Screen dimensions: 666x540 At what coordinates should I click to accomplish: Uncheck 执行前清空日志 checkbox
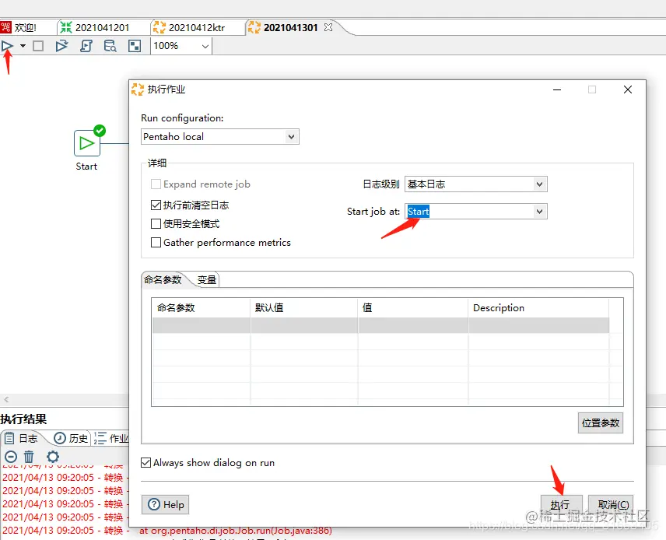click(x=156, y=205)
